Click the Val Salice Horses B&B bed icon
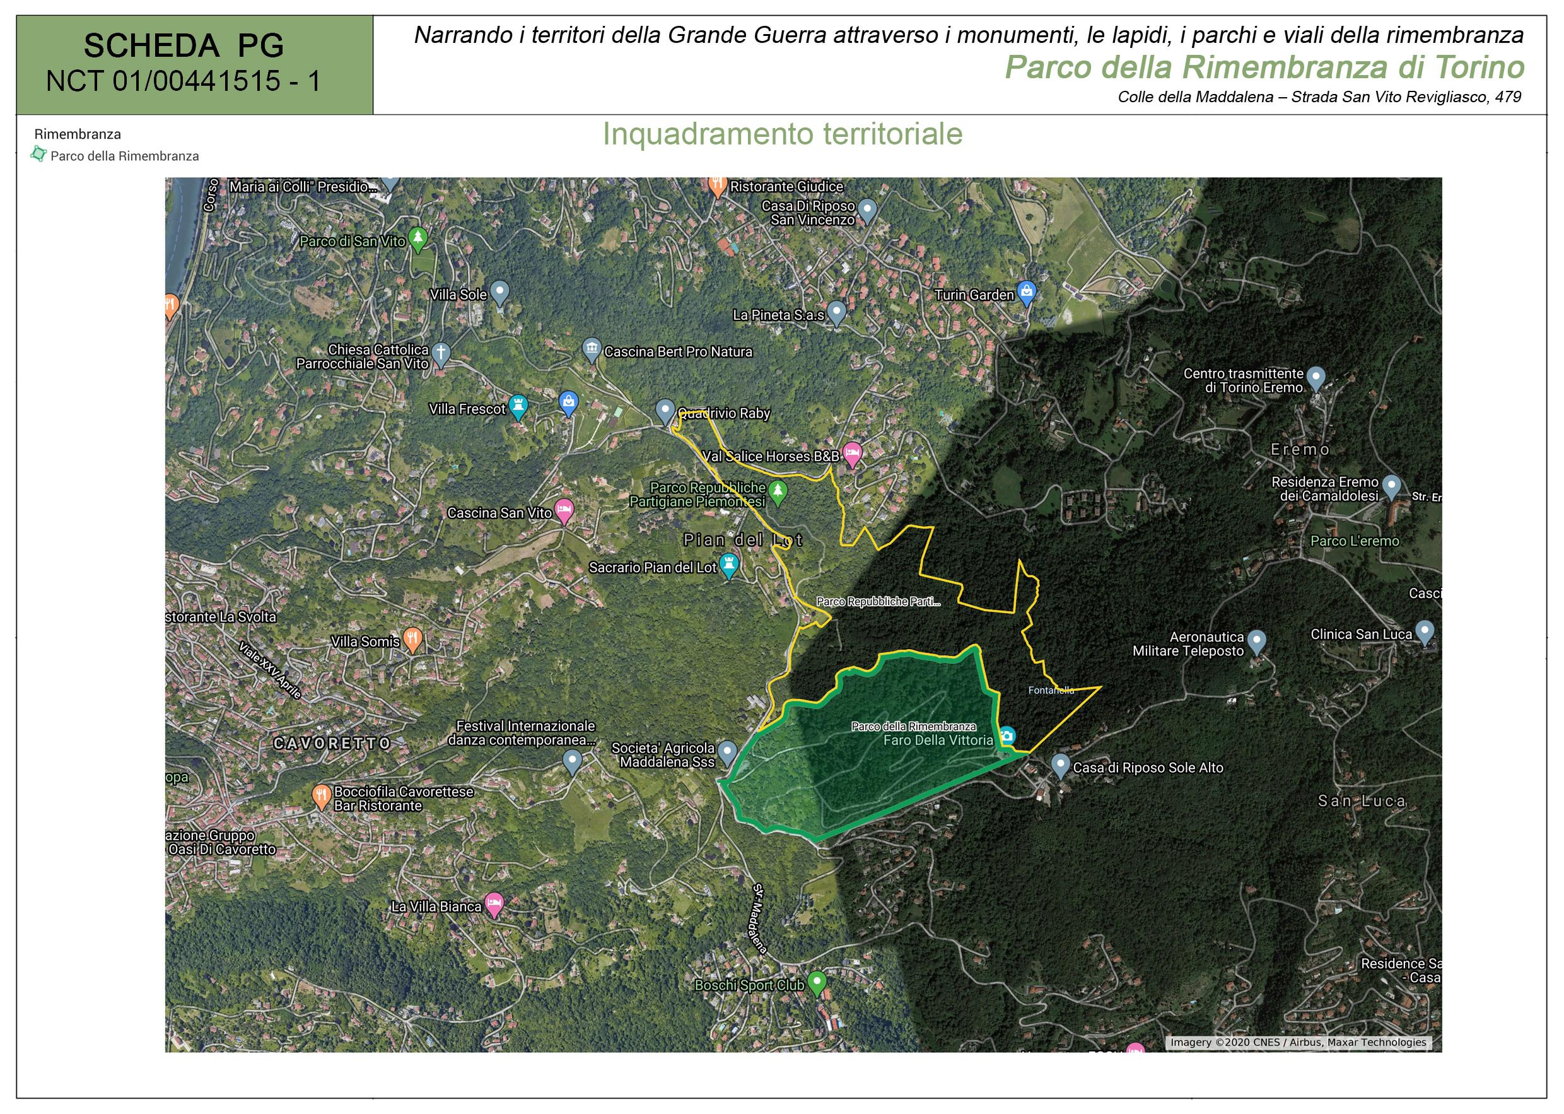The image size is (1564, 1114). point(851,453)
